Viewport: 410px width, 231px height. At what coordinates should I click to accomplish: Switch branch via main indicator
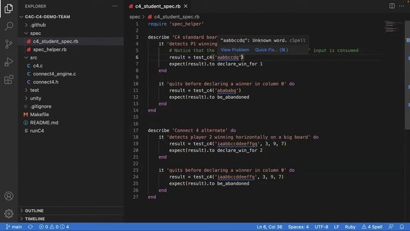coord(14,227)
